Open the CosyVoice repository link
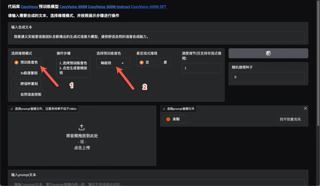 [29, 7]
